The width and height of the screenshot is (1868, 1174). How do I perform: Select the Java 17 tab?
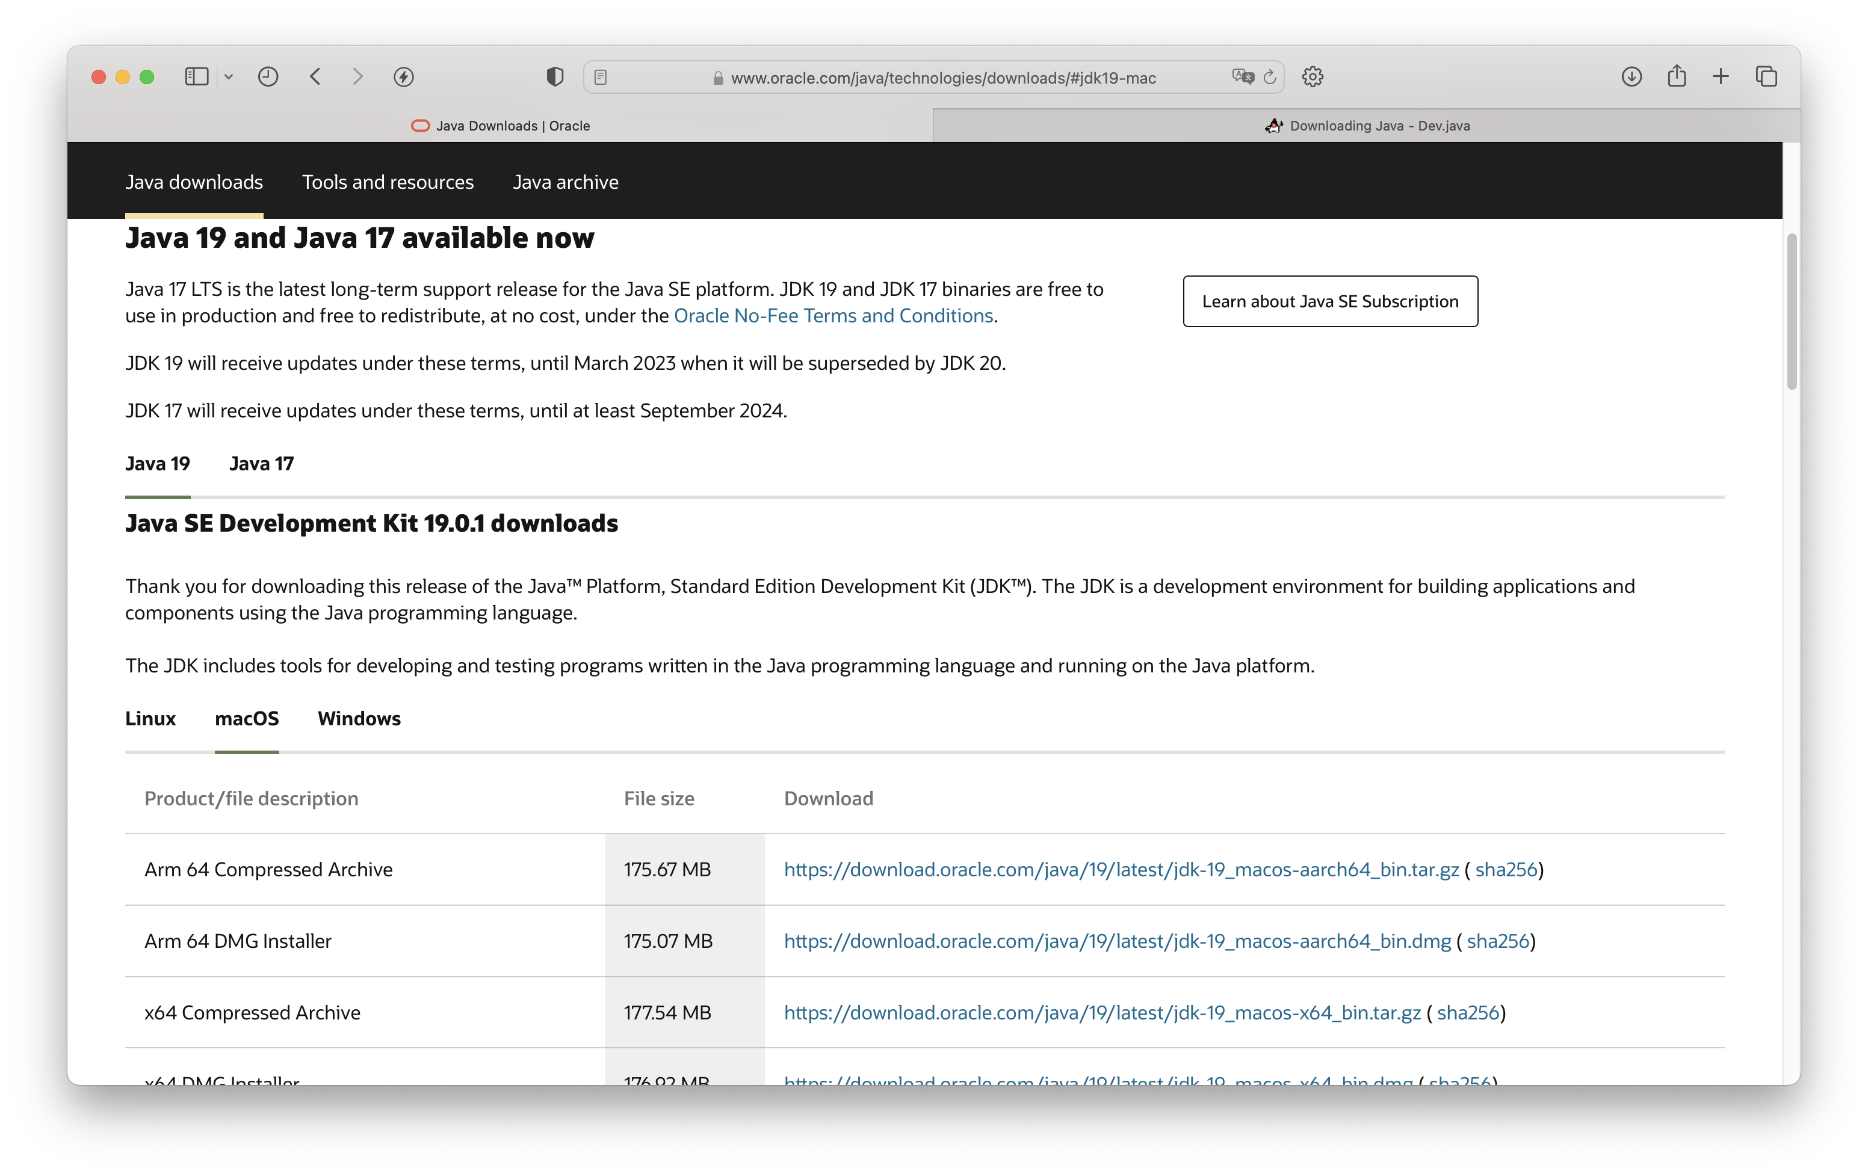click(260, 463)
